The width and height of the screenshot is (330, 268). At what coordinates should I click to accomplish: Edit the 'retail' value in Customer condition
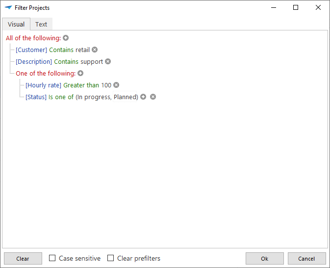82,50
